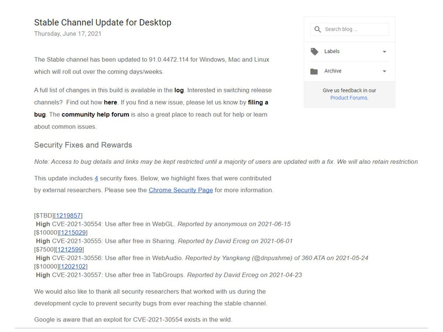Click the Labels tag icon
The width and height of the screenshot is (443, 332).
click(315, 51)
